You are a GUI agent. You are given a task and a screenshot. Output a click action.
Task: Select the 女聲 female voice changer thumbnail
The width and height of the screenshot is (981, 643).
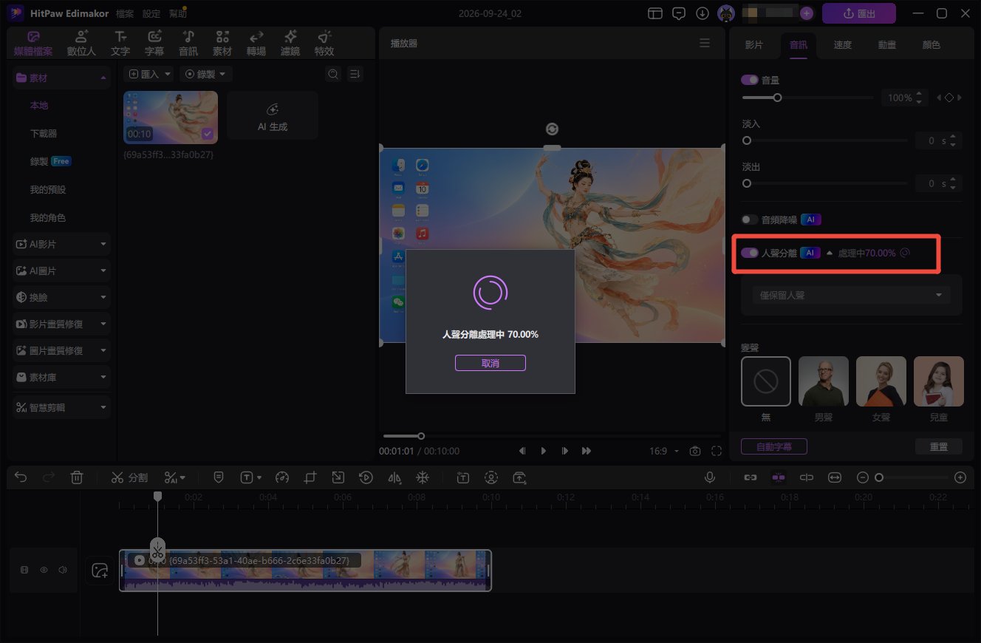[x=881, y=381]
